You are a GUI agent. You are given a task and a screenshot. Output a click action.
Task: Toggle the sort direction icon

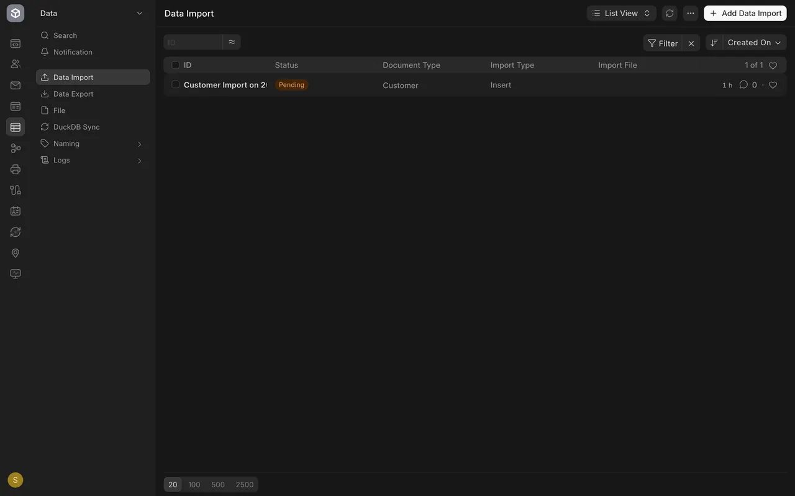pos(714,42)
